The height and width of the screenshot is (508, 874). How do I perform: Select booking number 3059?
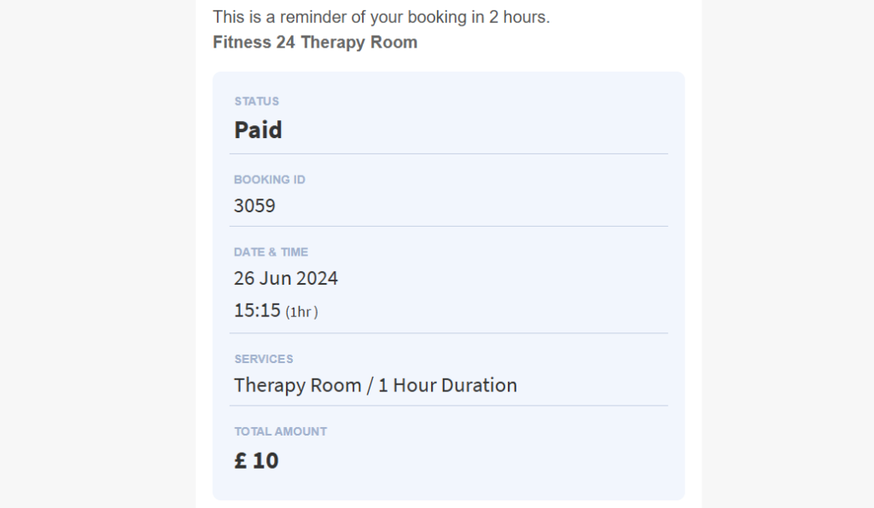point(254,205)
